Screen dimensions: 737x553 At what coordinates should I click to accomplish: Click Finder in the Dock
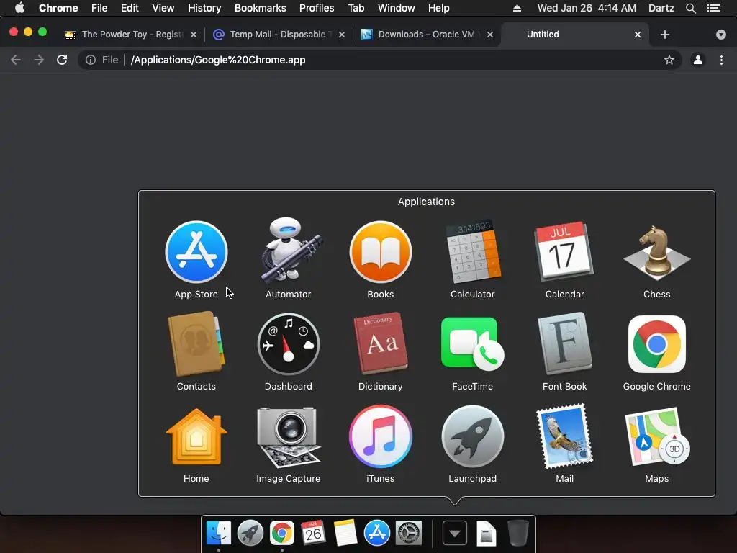219,534
